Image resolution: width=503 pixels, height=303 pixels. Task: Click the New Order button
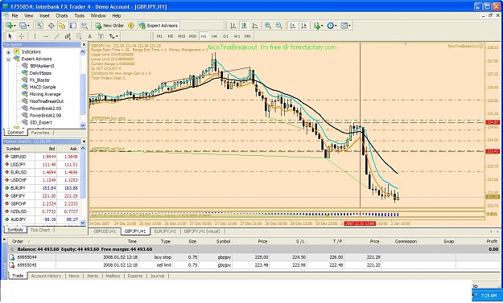[109, 26]
